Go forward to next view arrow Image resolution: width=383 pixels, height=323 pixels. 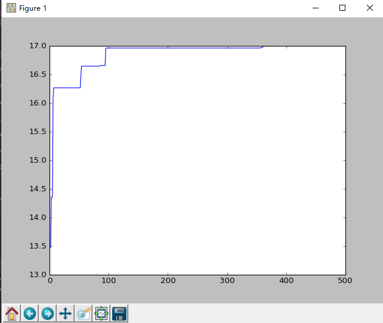[48, 313]
